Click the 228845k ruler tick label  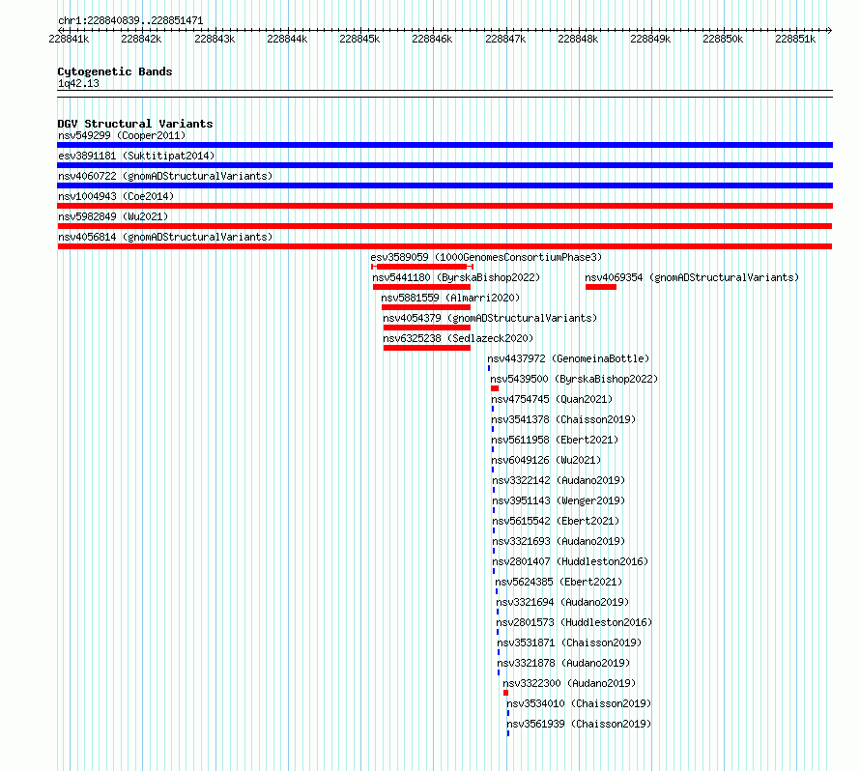pyautogui.click(x=359, y=39)
